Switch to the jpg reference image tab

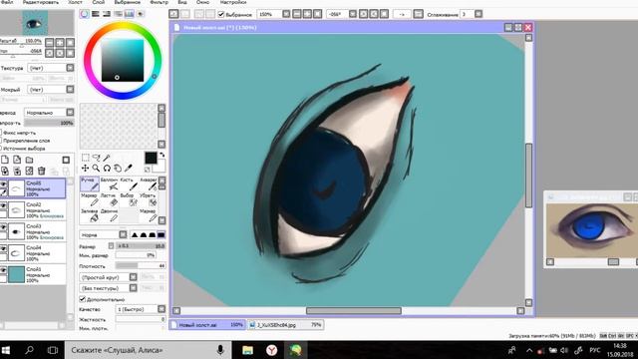(x=286, y=325)
